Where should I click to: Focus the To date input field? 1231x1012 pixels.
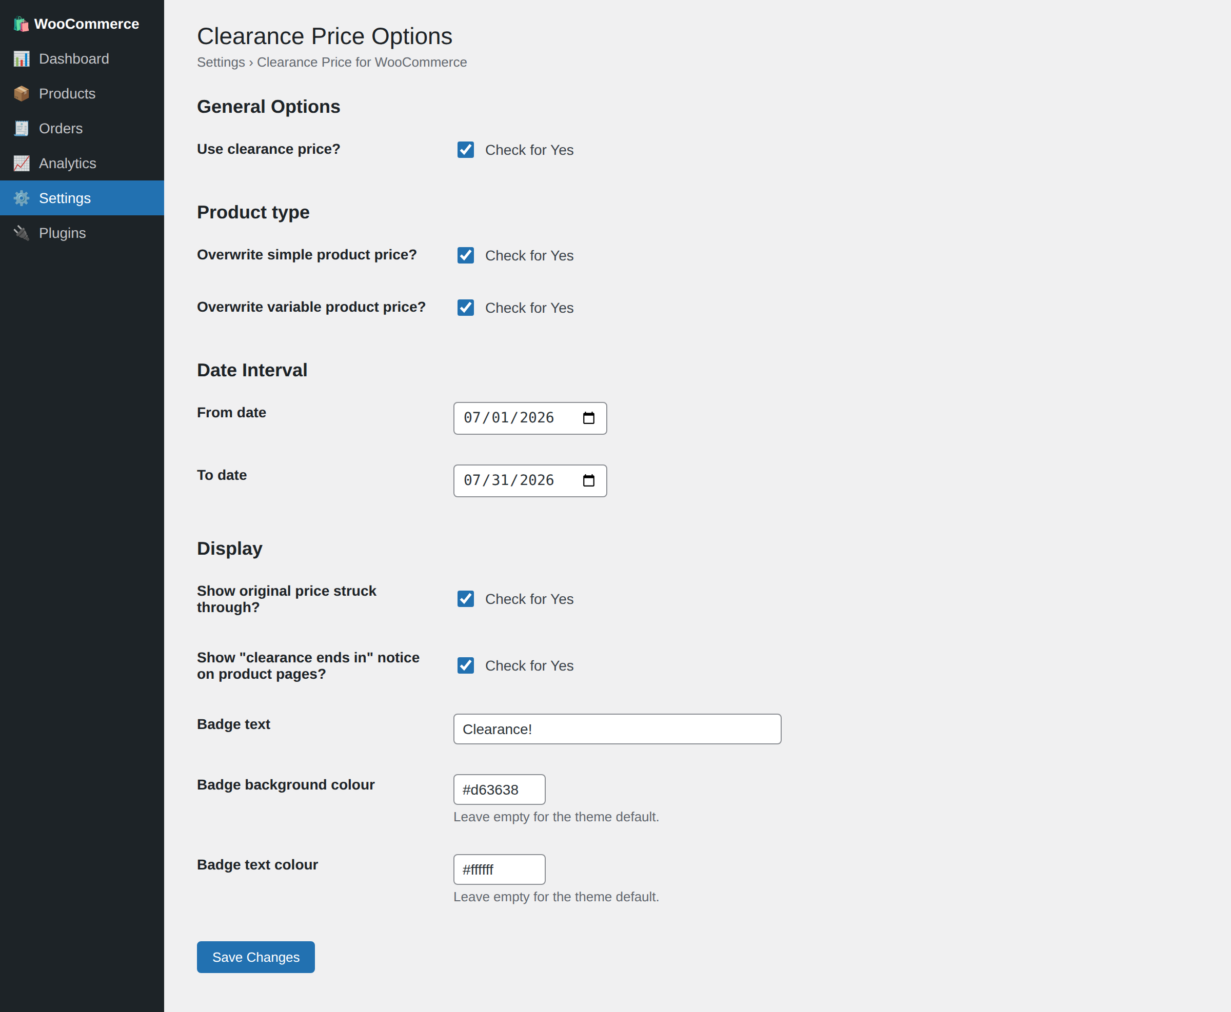pyautogui.click(x=530, y=480)
